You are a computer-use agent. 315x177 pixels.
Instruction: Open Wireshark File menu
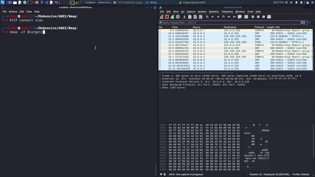162,12
